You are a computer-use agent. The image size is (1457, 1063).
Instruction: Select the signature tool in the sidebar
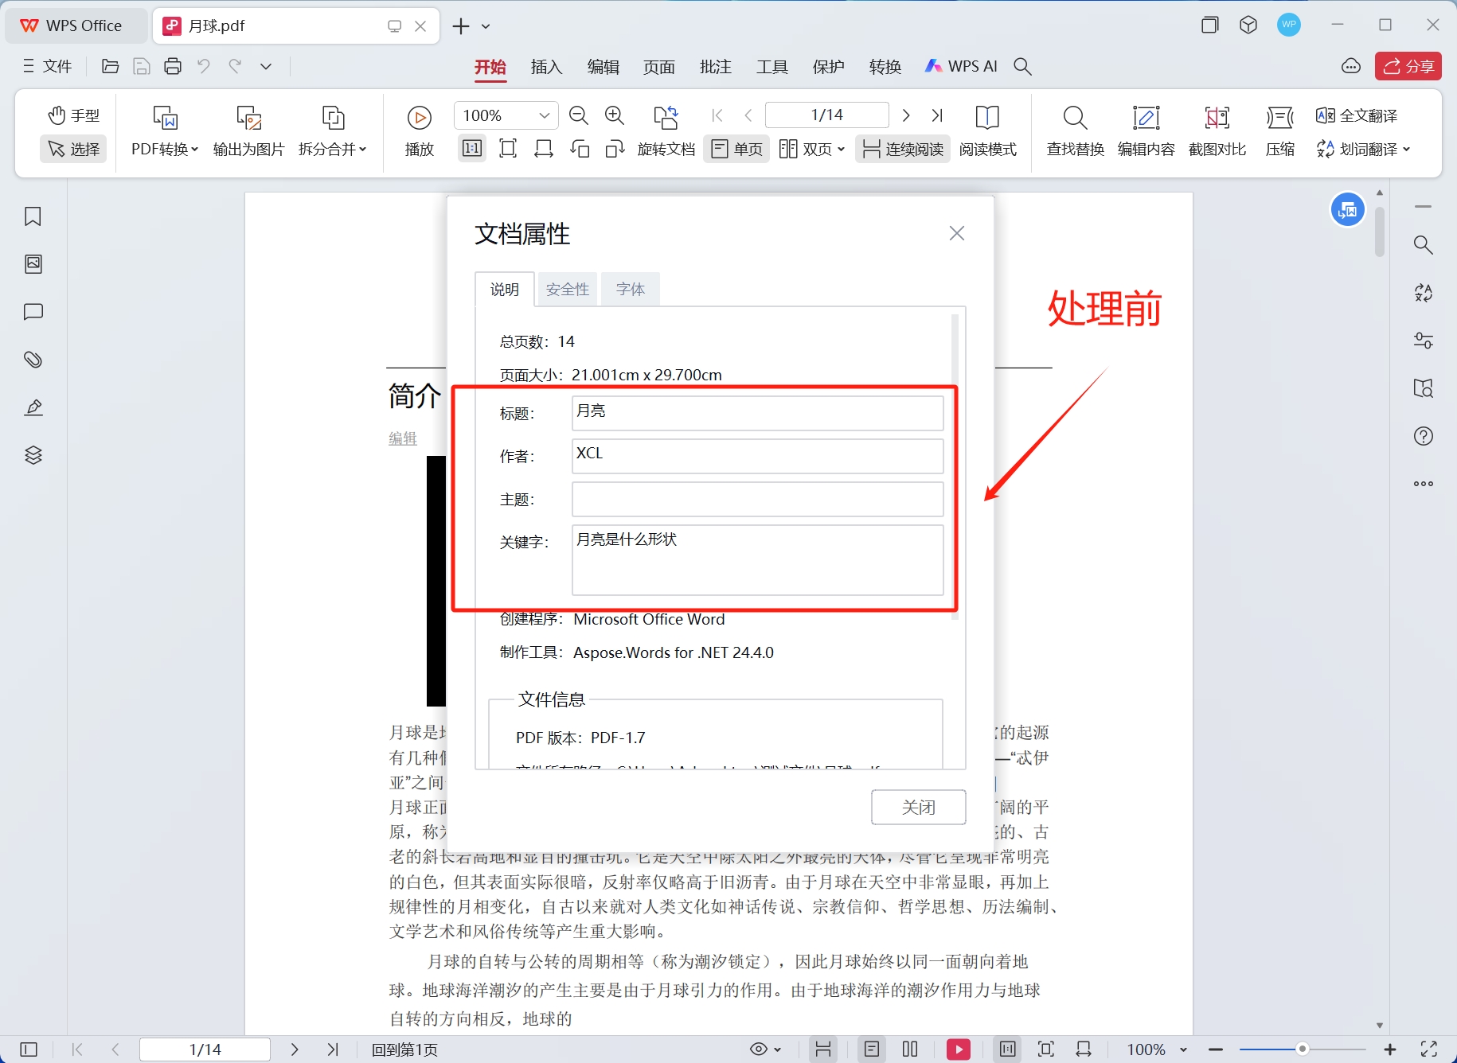[33, 407]
